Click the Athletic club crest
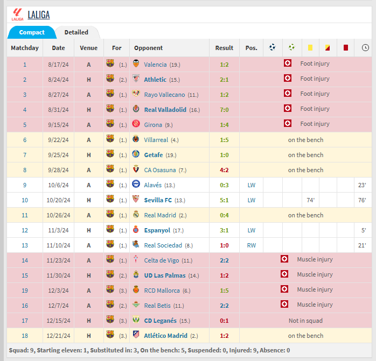Image resolution: width=376 pixels, height=361 pixels. pos(136,79)
